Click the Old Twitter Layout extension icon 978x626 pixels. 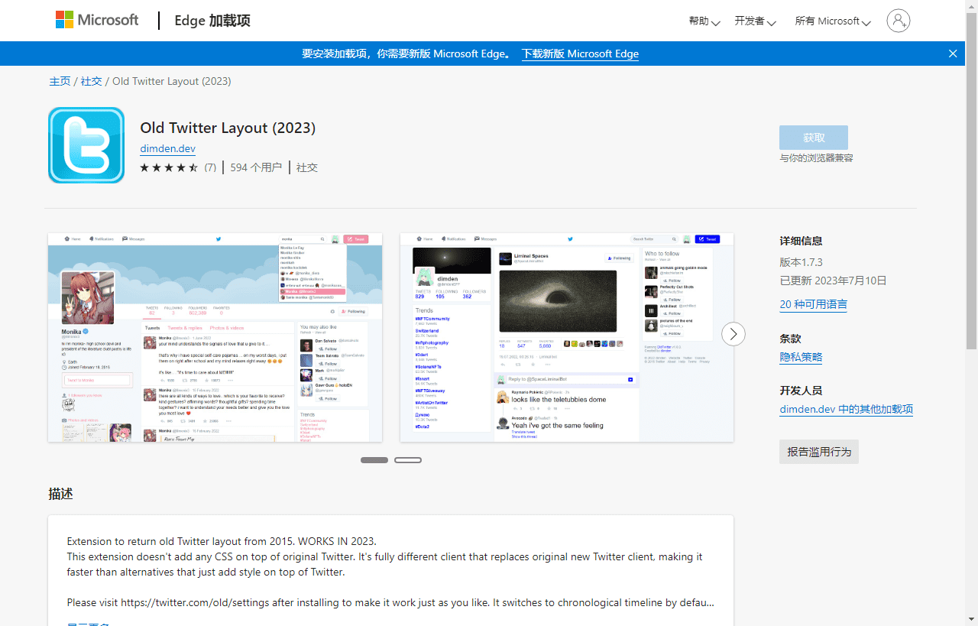pyautogui.click(x=86, y=144)
